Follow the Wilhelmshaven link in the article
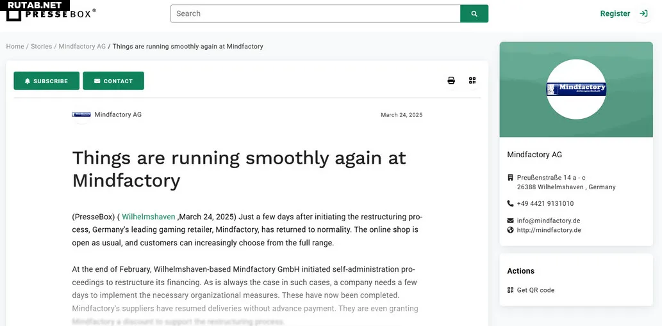Screen dimensions: 662x326 pos(149,217)
